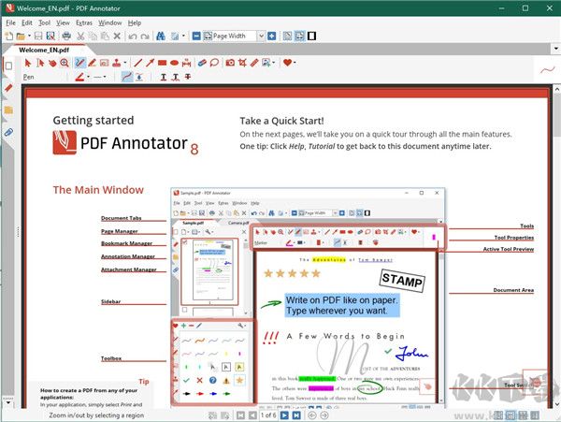
Task: Click the '1 of 6' page number field
Action: pos(268,415)
